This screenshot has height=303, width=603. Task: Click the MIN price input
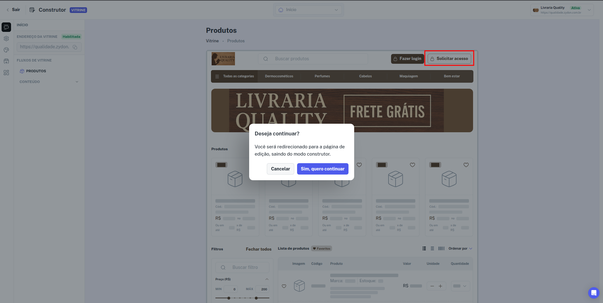click(x=231, y=289)
